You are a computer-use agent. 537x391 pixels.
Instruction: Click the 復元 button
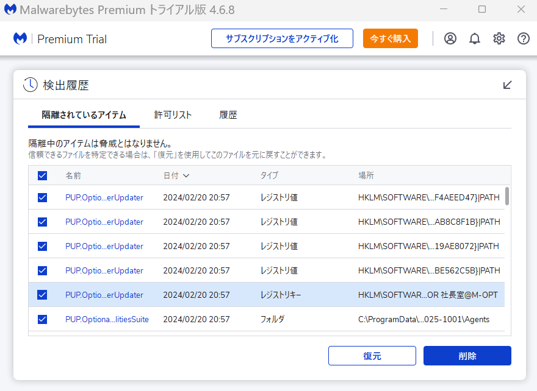[x=372, y=356]
